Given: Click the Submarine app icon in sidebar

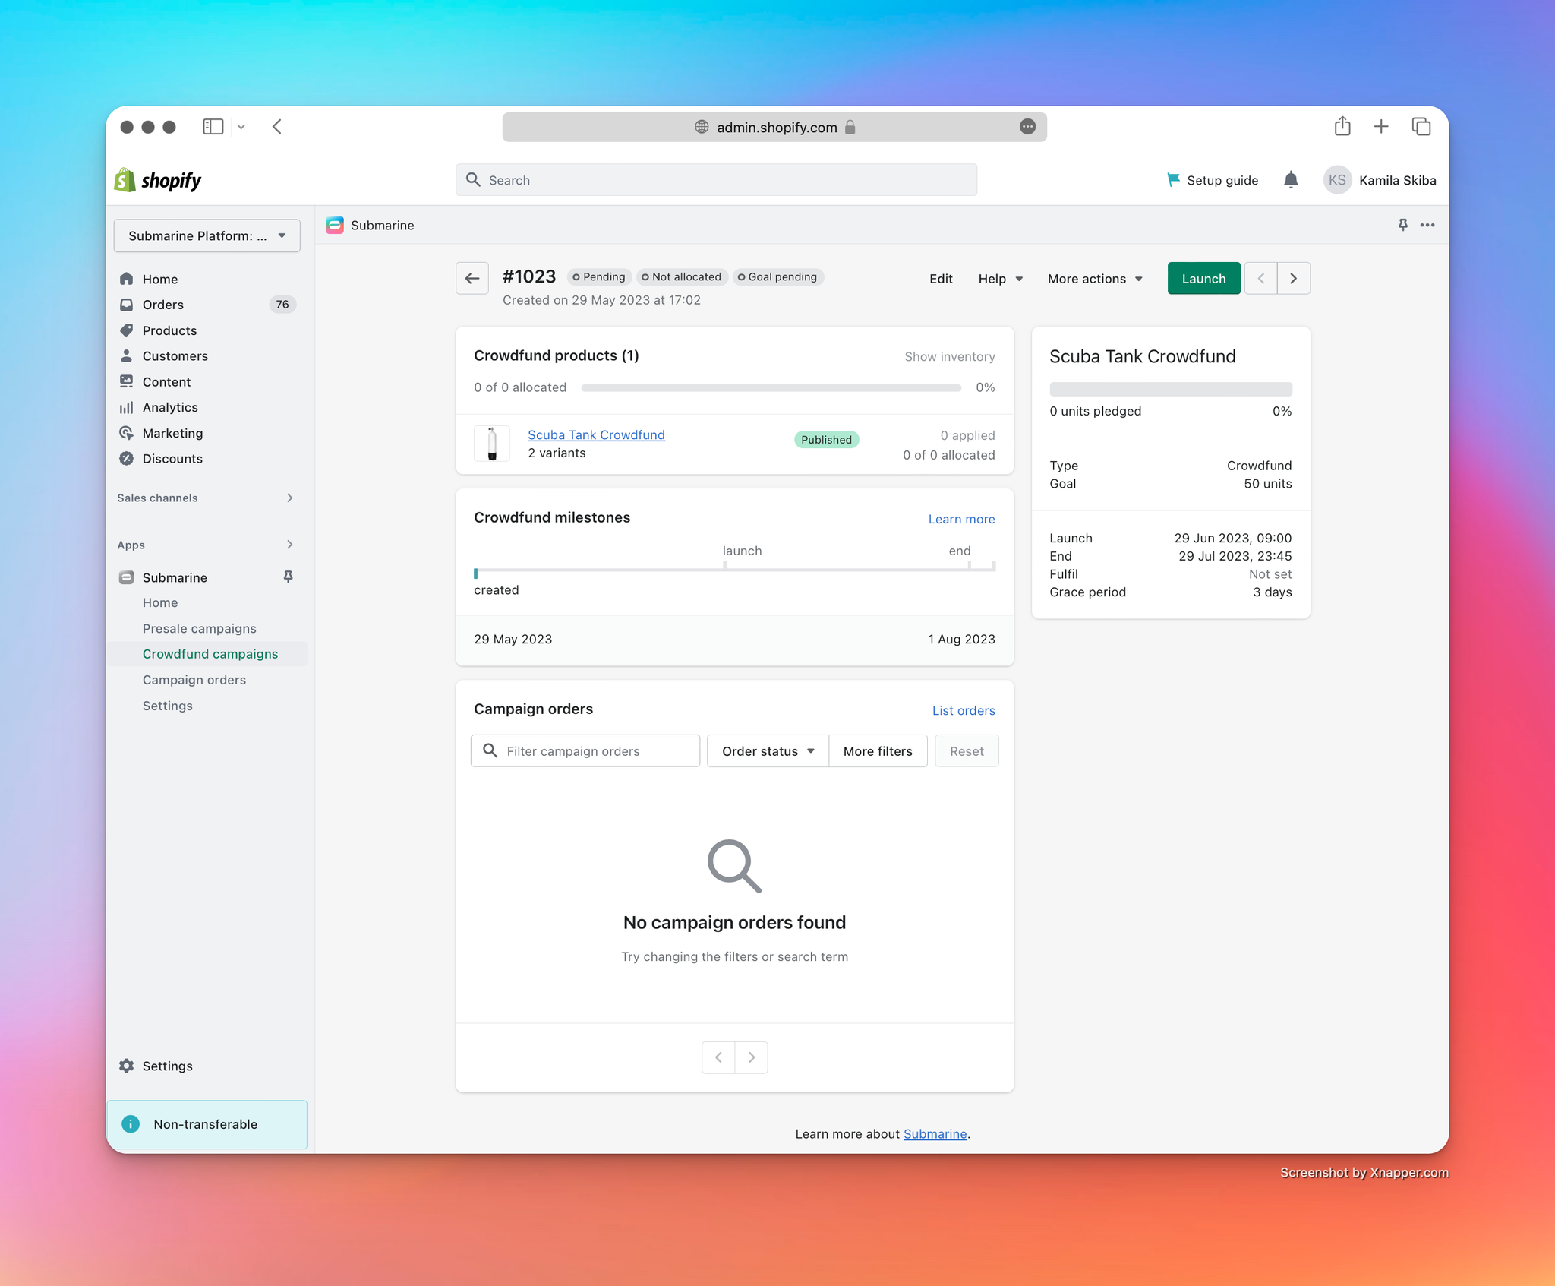Looking at the screenshot, I should pyautogui.click(x=125, y=577).
